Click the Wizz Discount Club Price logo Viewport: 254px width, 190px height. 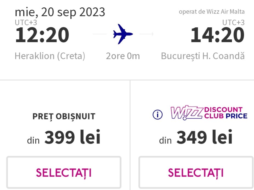[209, 113]
